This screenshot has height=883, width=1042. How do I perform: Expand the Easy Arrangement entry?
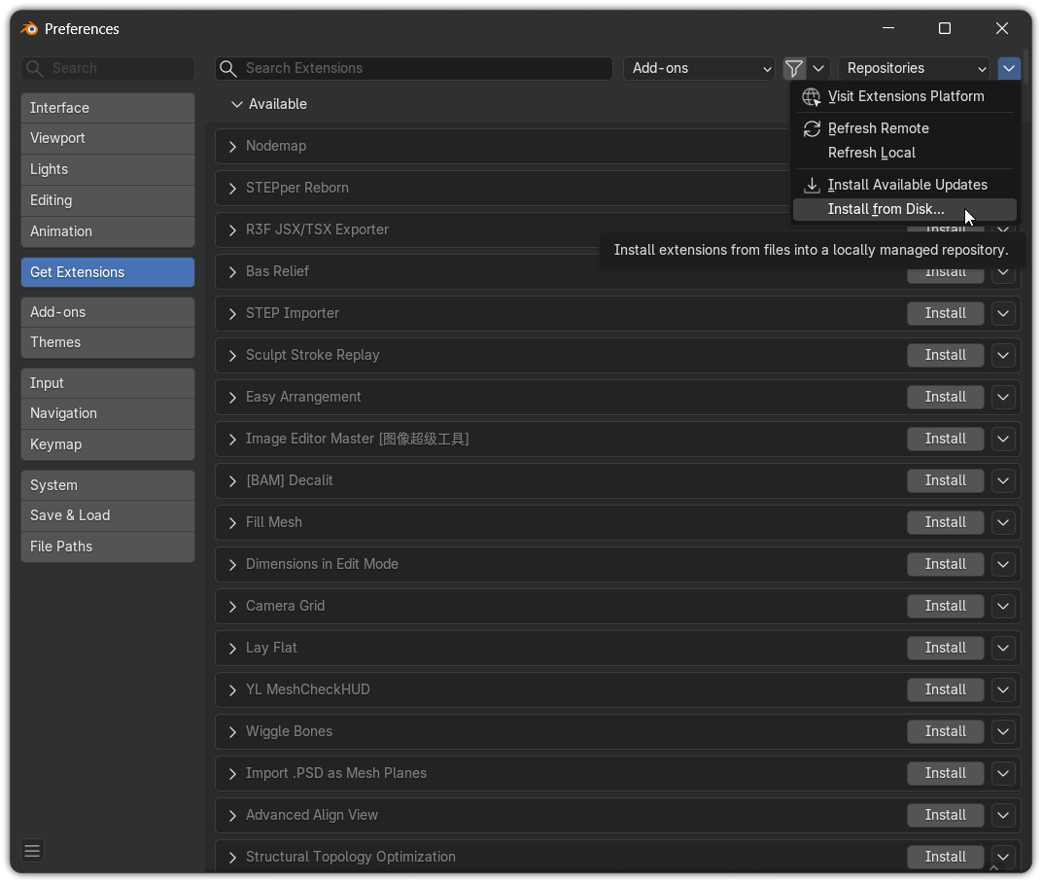click(x=232, y=398)
